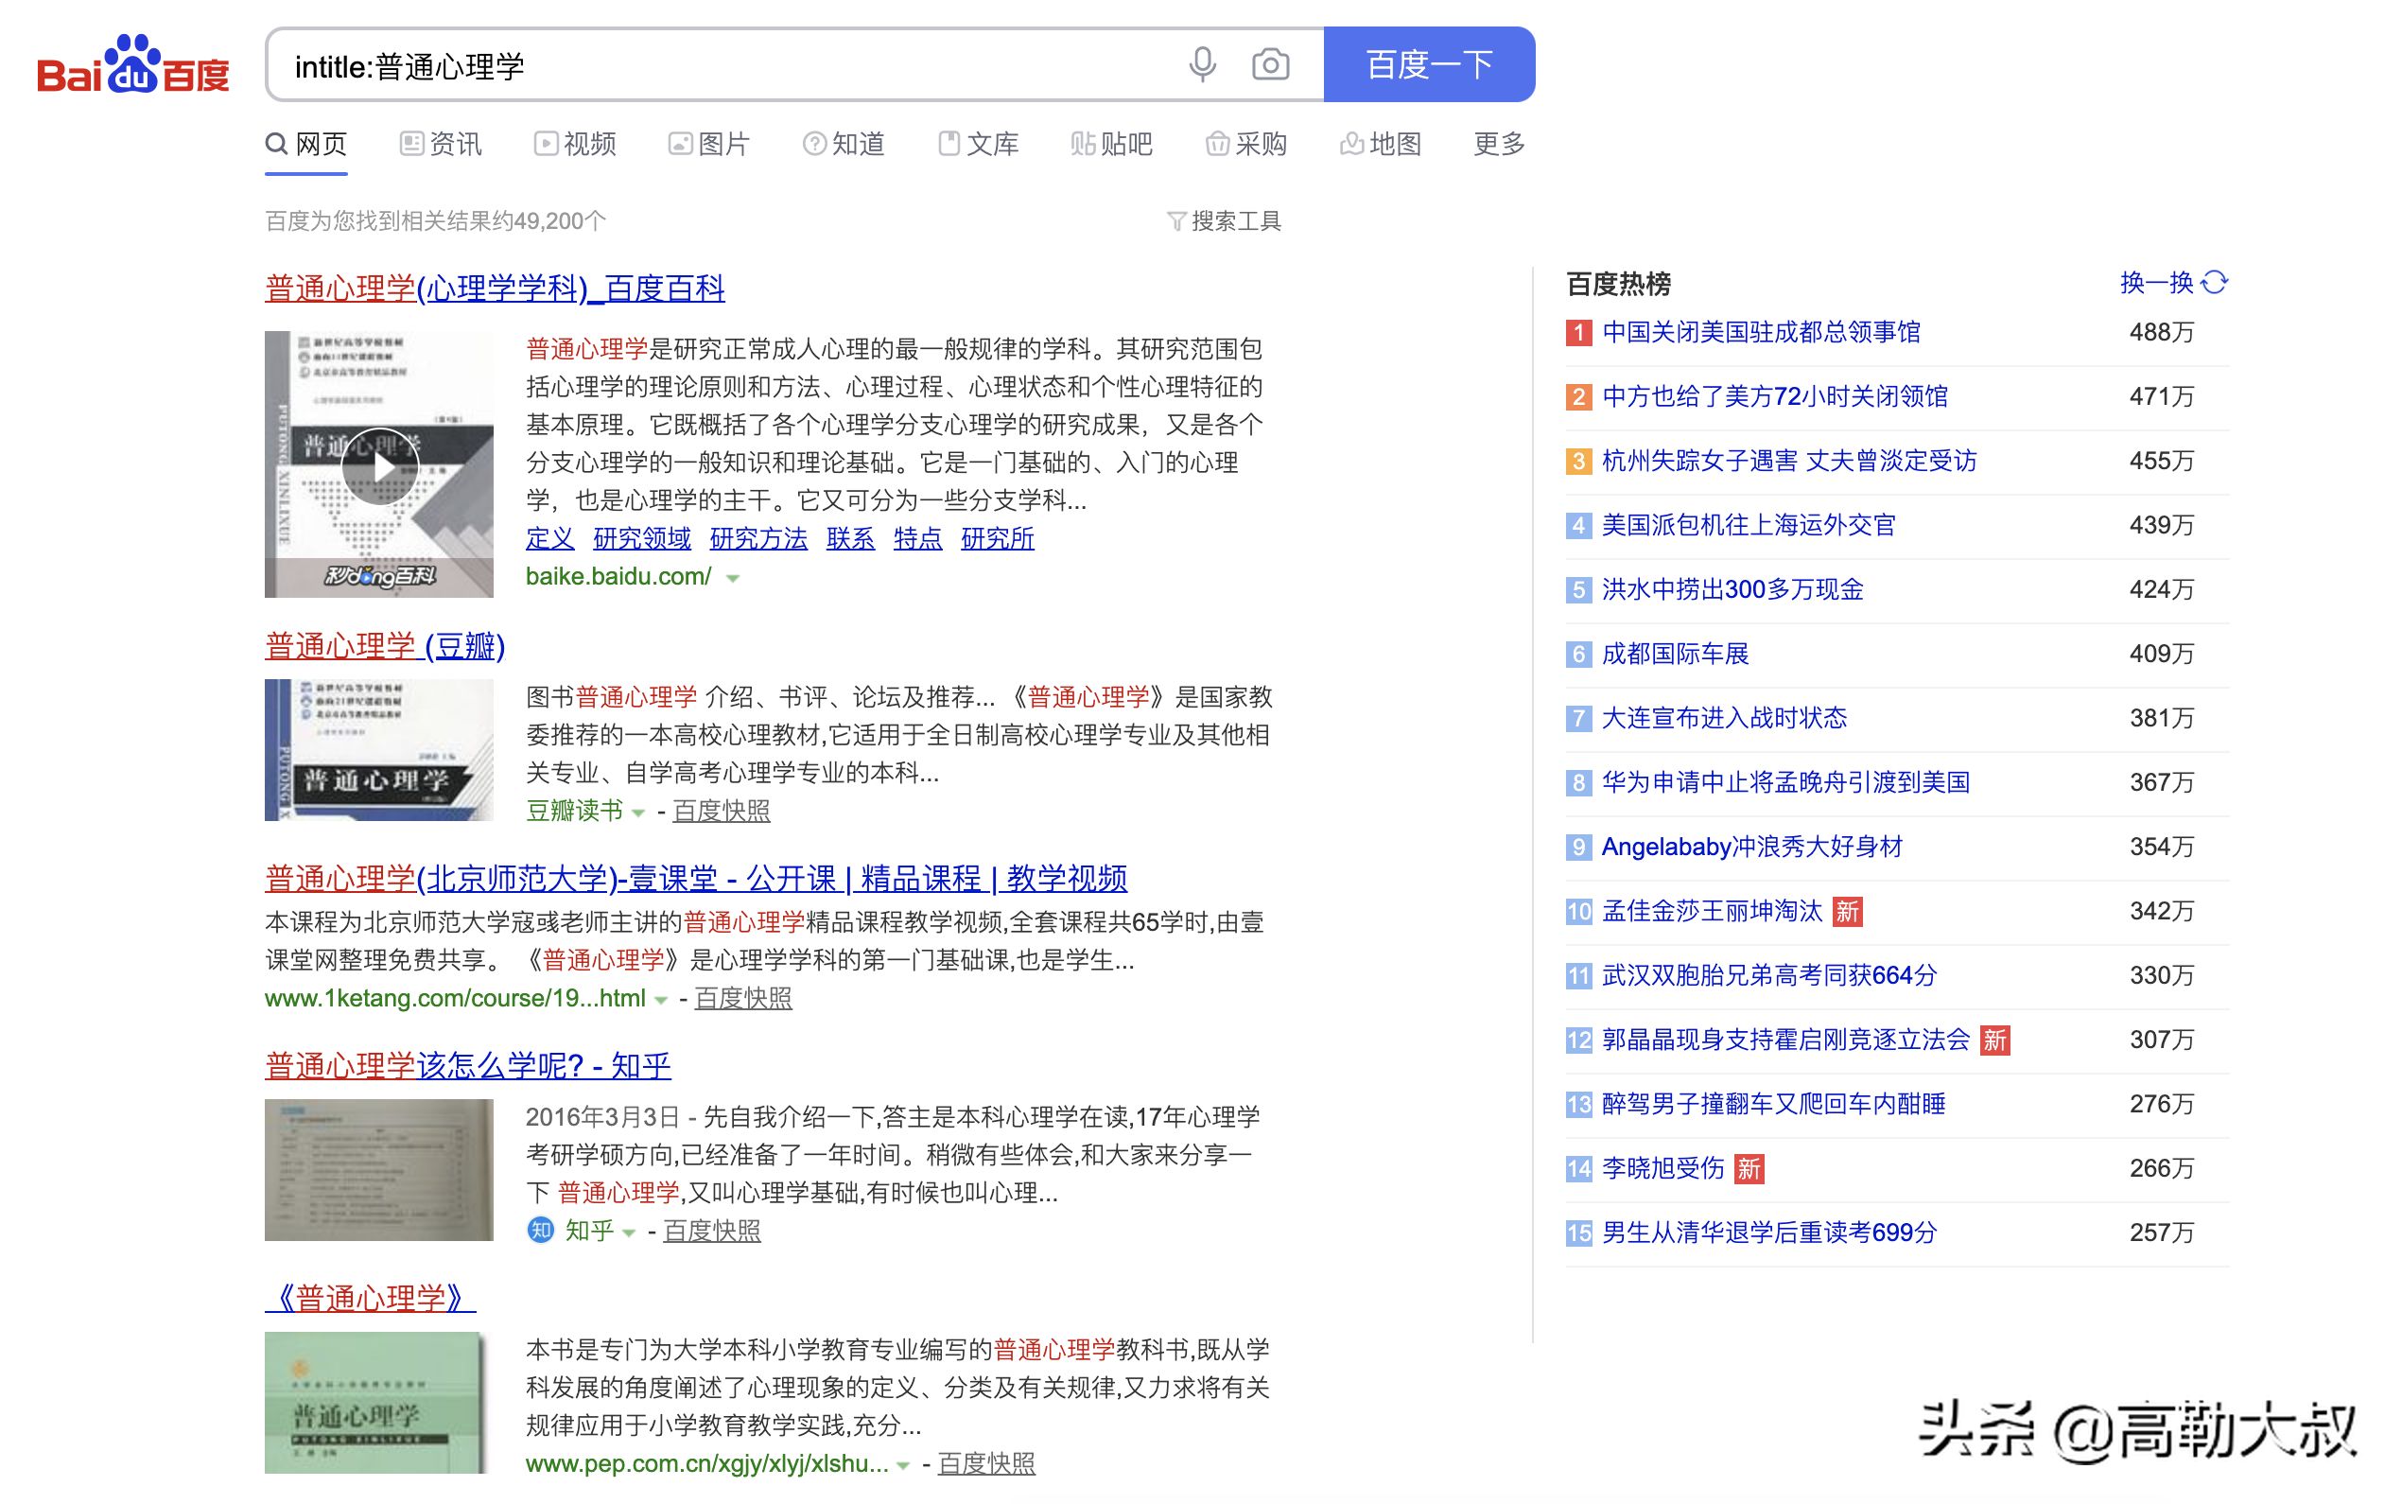Expand the 1ketang.com URL dropdown arrow
This screenshot has width=2402, height=1504.
pyautogui.click(x=661, y=1000)
